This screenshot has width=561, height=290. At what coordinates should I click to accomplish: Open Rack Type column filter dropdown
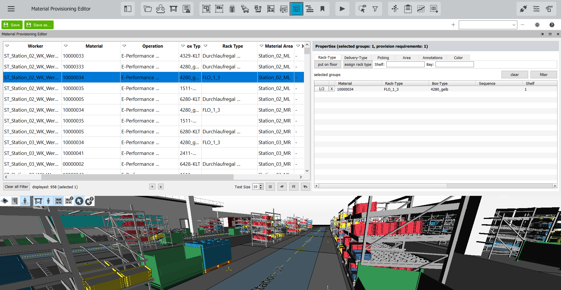[x=205, y=46]
